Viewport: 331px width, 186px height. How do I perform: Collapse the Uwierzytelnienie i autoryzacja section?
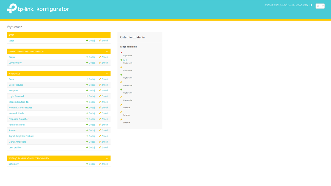pos(107,52)
